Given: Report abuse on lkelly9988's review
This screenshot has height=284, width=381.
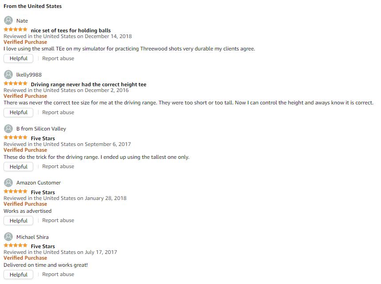Looking at the screenshot, I should point(58,112).
